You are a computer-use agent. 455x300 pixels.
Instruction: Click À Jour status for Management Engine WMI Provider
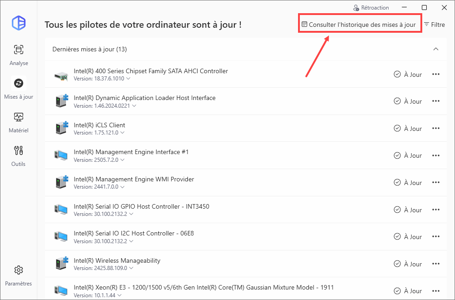408,183
